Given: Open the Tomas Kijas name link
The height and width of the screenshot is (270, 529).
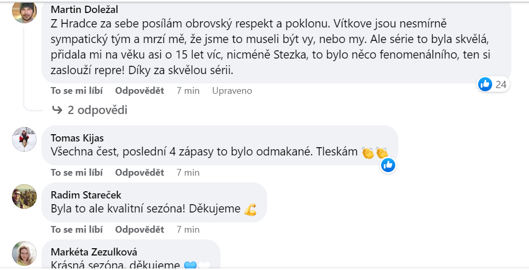Looking at the screenshot, I should [77, 138].
